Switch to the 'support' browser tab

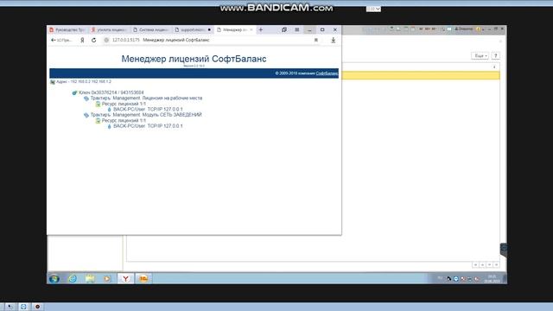pyautogui.click(x=193, y=30)
